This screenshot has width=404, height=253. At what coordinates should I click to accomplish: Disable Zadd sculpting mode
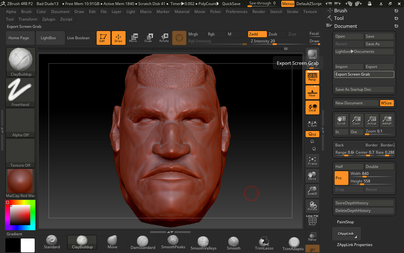click(257, 34)
